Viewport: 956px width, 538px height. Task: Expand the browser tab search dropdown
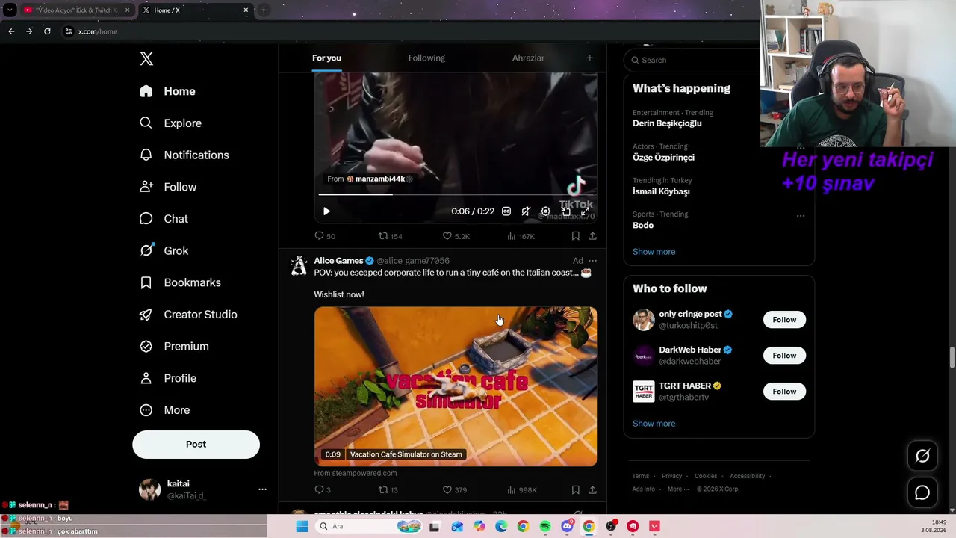pos(10,10)
